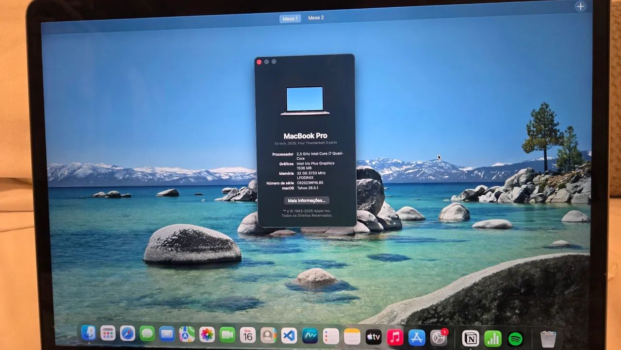Launch Safari from the Dock

pyautogui.click(x=127, y=333)
